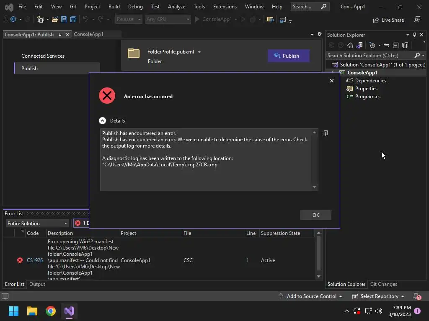
Task: Click Collapse All icon in Solution Explorer
Action: [x=395, y=45]
